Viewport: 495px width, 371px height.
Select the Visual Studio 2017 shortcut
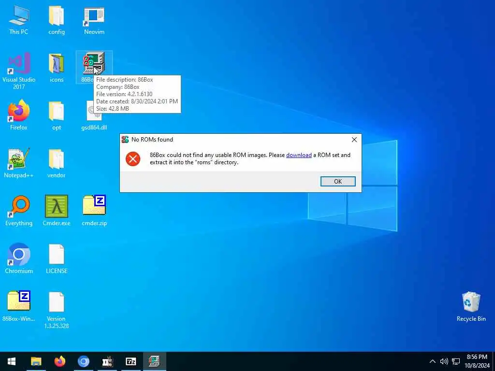19,71
